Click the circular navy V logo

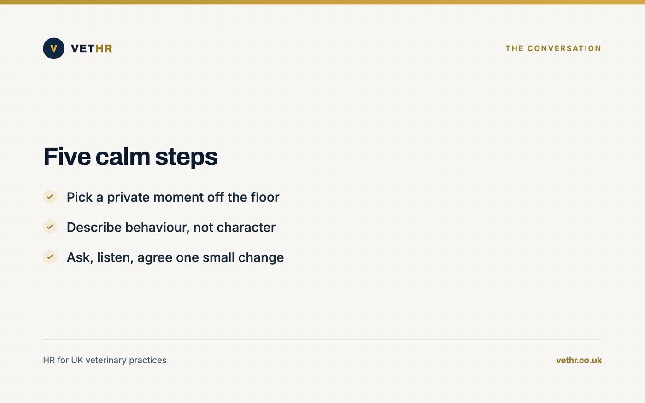[53, 48]
